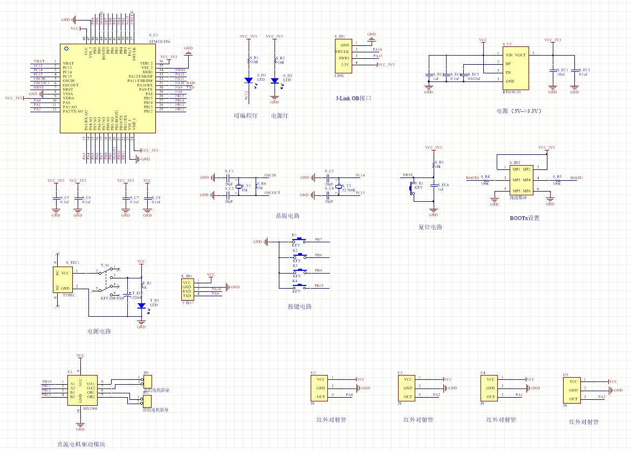
Task: Click the RT9193-33 voltage regulator component
Action: tap(515, 68)
